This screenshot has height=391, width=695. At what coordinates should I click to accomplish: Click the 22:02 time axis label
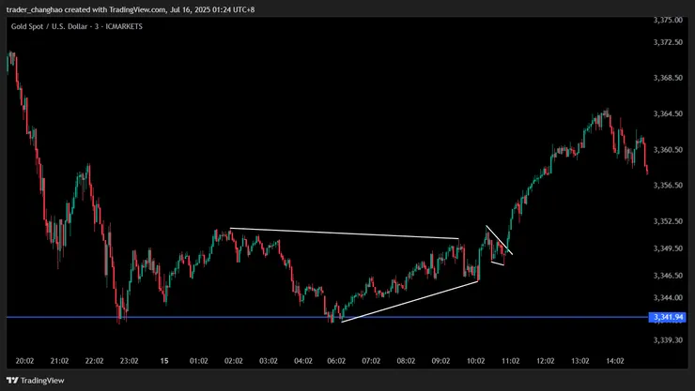click(95, 361)
